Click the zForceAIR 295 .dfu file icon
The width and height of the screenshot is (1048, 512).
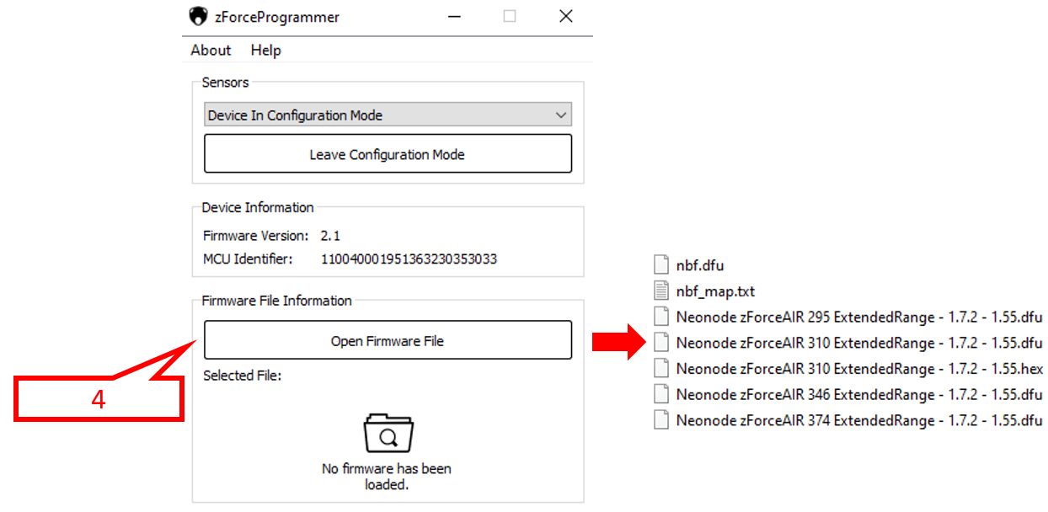point(661,317)
